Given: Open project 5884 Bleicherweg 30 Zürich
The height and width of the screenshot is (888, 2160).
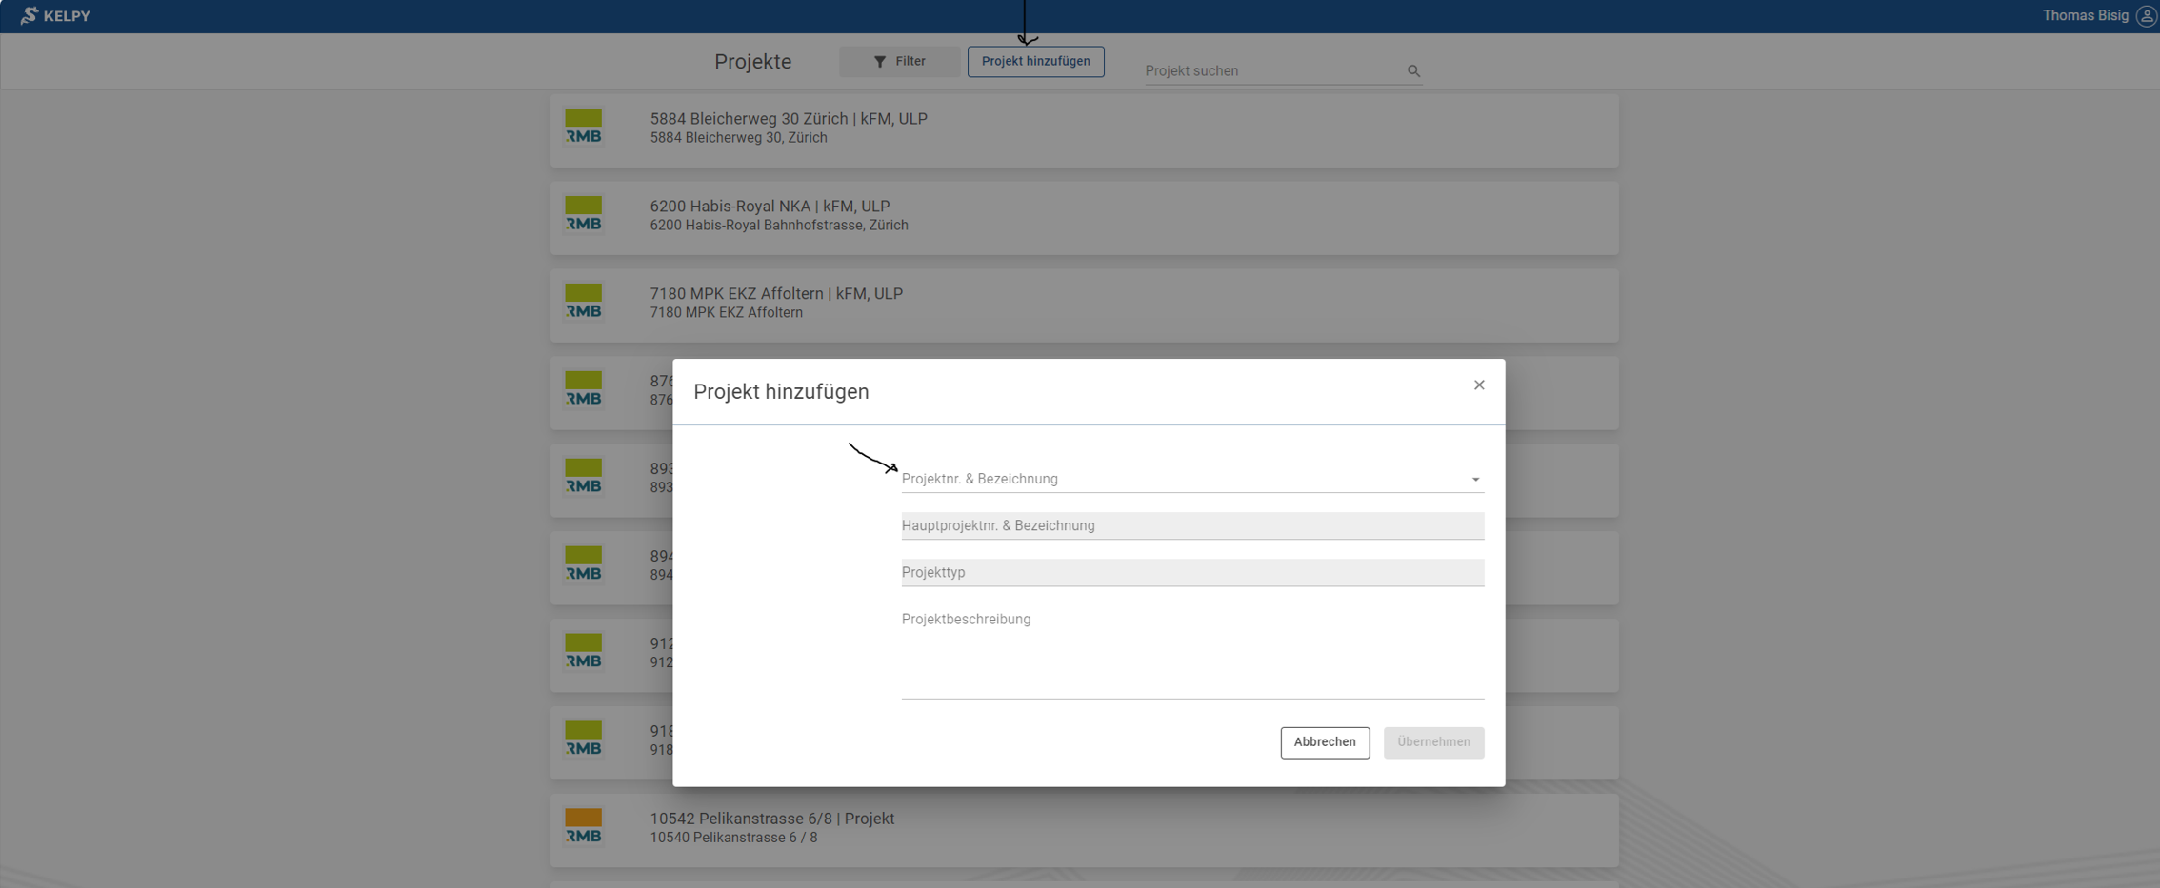Looking at the screenshot, I should point(788,119).
